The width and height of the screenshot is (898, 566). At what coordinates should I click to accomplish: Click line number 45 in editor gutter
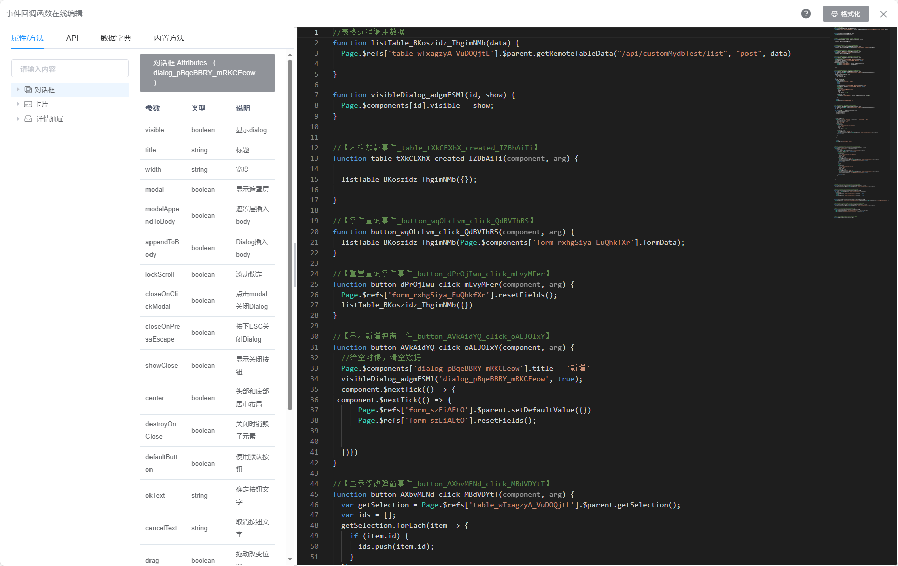click(x=314, y=494)
